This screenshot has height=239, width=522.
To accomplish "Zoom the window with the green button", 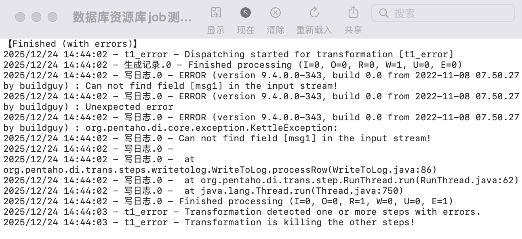I will pos(53,17).
